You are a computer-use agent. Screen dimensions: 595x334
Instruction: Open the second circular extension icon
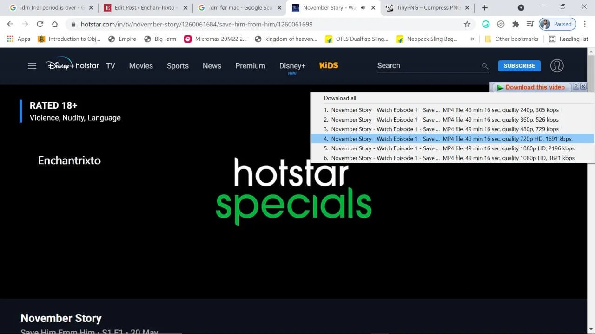pos(501,24)
